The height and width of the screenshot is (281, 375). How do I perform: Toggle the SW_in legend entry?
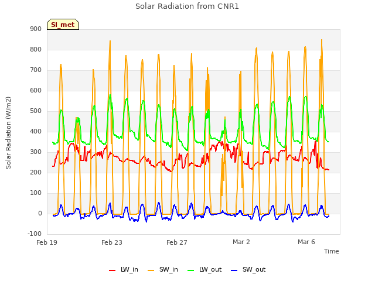(163, 269)
